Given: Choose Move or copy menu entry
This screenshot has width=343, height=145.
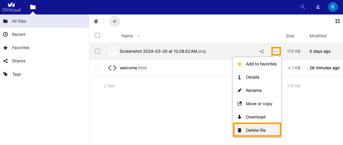Looking at the screenshot, I should click(x=257, y=104).
